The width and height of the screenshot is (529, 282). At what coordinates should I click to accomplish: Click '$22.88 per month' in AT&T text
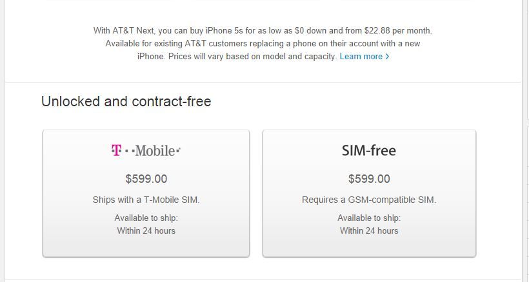coord(398,31)
